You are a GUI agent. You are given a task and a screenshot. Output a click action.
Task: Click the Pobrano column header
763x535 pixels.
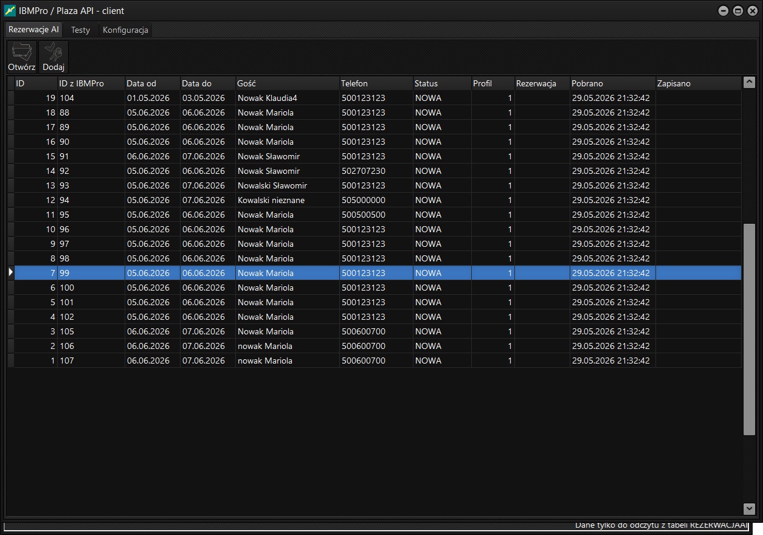[612, 83]
